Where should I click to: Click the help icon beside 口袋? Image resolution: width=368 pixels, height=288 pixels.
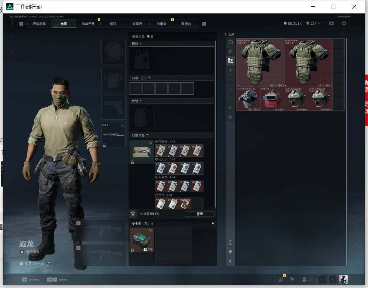149,78
